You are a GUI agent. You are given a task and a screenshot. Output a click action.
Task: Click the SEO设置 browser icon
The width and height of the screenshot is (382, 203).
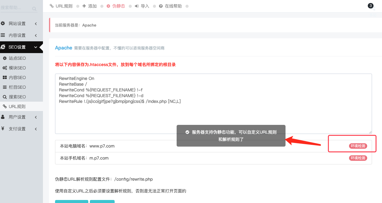(3, 47)
